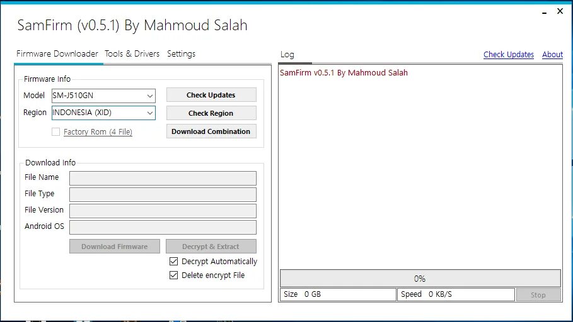Click the File Type field
Image resolution: width=573 pixels, height=322 pixels.
point(163,195)
